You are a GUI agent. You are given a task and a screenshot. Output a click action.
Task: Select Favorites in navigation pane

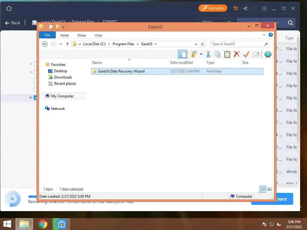point(58,65)
